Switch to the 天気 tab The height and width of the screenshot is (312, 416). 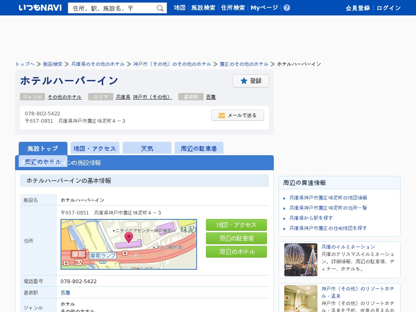147,148
